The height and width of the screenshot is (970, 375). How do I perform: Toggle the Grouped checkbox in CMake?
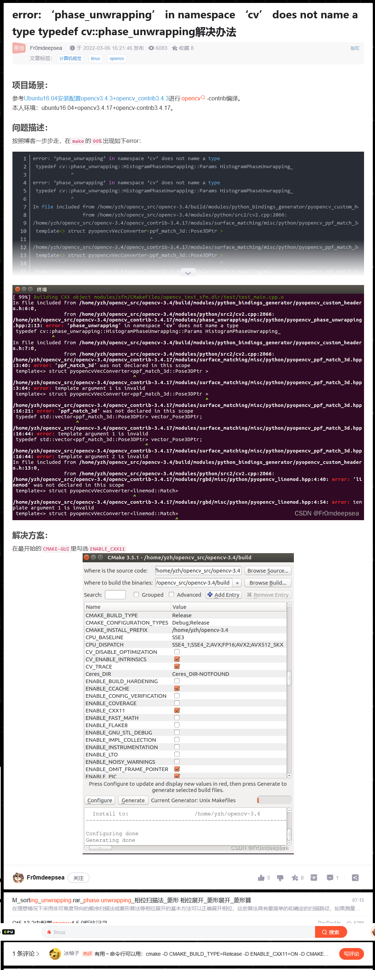point(136,595)
